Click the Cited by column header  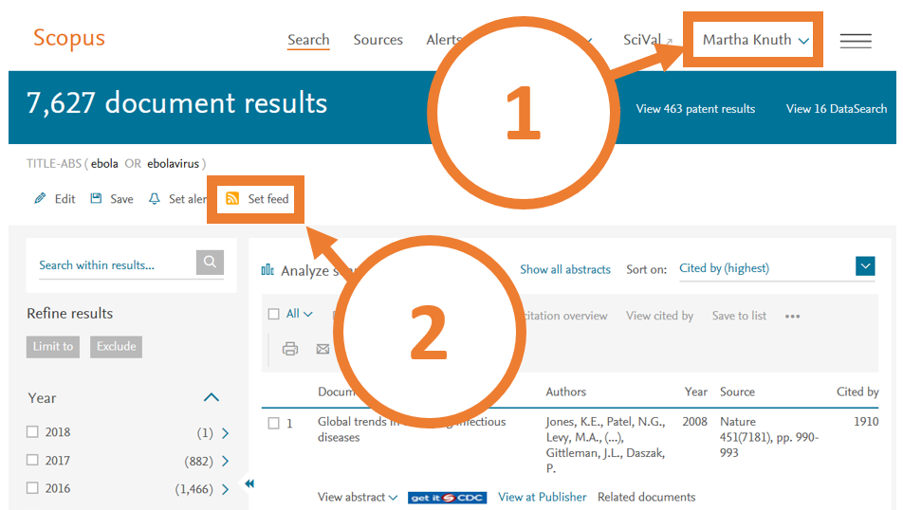coord(857,392)
